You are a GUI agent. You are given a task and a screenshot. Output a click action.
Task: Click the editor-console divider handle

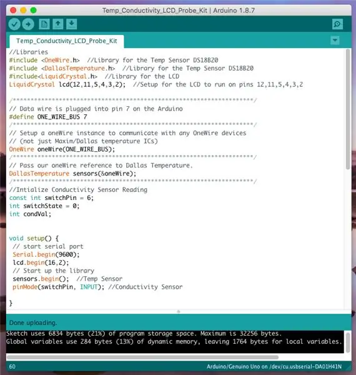179,312
